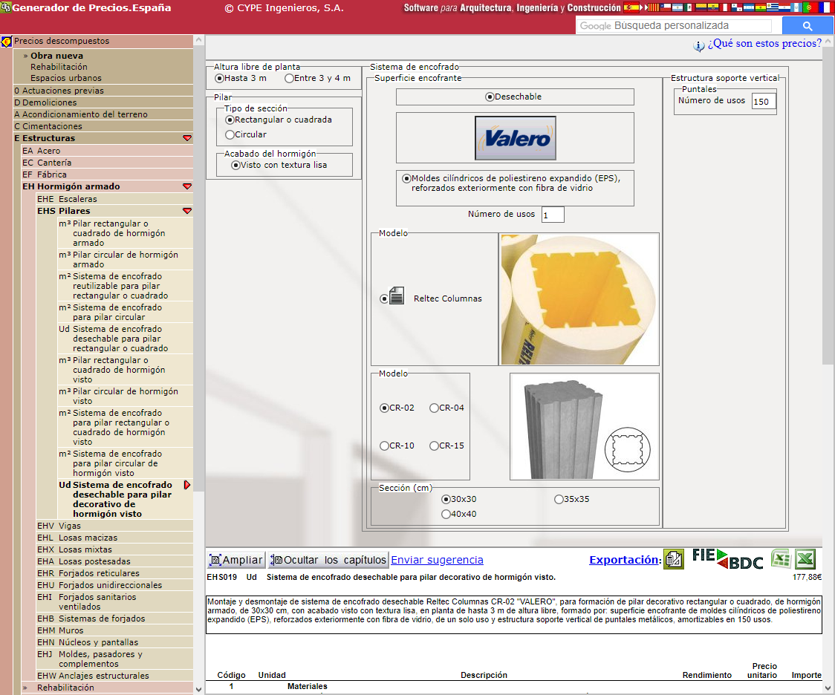Select the CR-15 model
The image size is (835, 695).
tap(434, 446)
